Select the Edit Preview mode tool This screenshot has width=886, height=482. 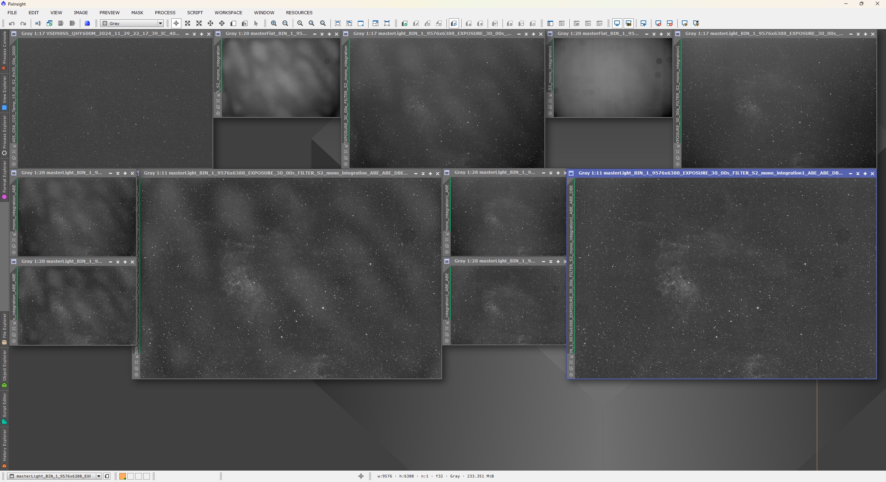tap(245, 24)
